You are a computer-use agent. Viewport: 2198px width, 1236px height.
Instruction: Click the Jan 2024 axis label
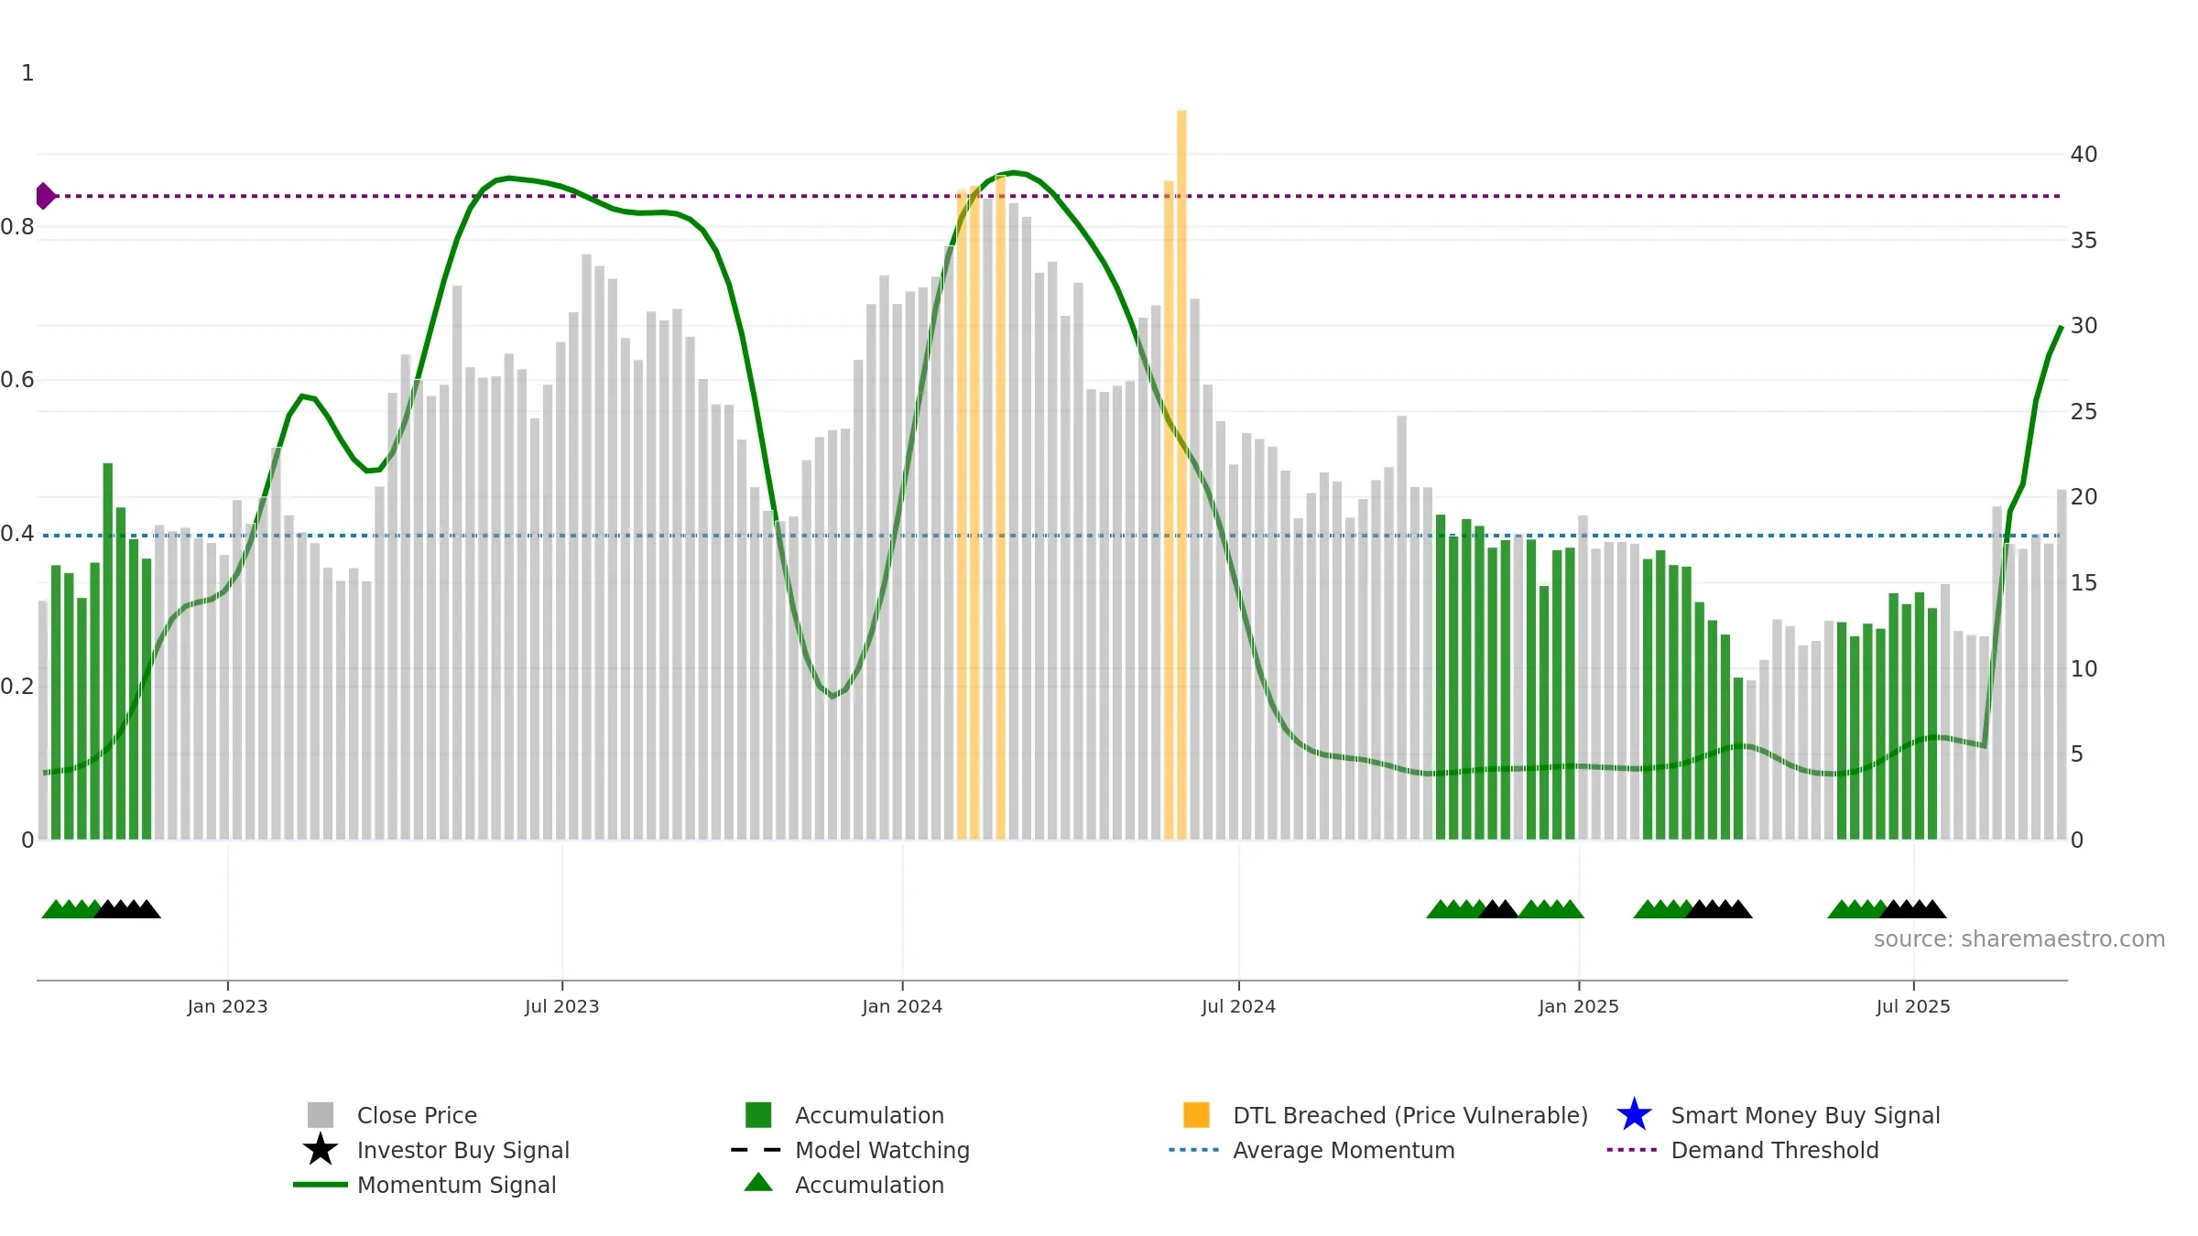(902, 1006)
